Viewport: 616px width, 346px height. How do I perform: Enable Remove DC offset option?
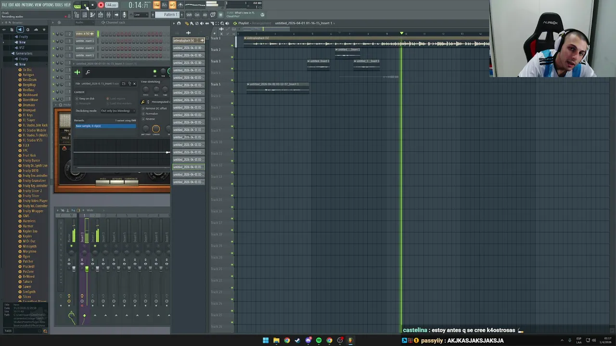pyautogui.click(x=155, y=109)
